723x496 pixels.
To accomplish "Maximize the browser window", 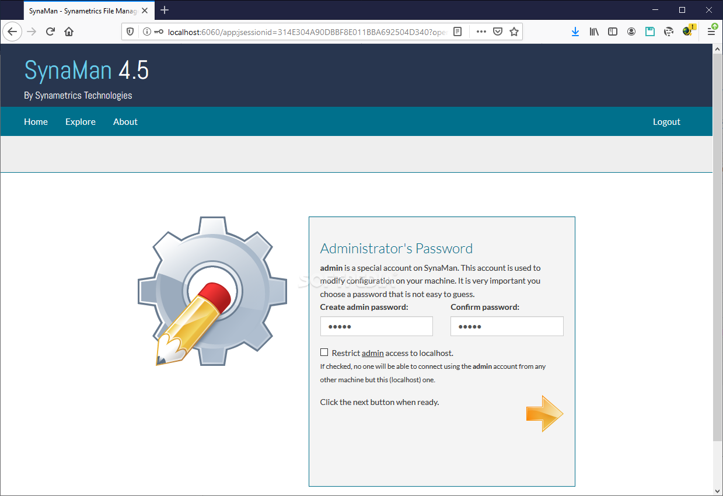I will (682, 10).
